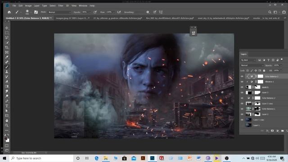Swap foreground and background colors

click(x=8, y=135)
